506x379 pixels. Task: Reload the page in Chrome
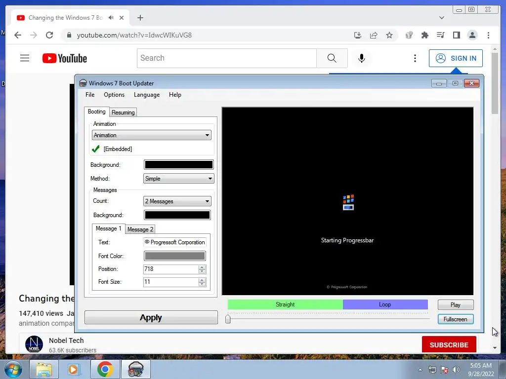click(49, 35)
